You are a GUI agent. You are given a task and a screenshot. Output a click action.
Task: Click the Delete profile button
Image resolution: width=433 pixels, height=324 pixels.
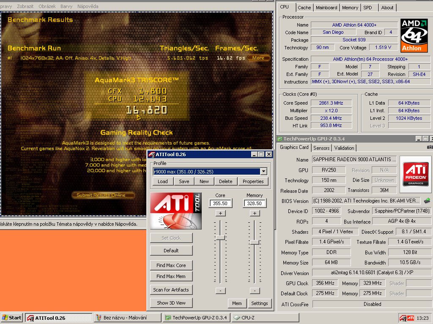[x=226, y=181]
